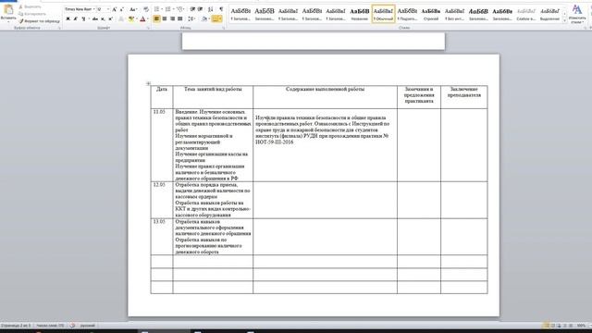Click the language indicator in status bar
The width and height of the screenshot is (592, 333).
click(87, 326)
